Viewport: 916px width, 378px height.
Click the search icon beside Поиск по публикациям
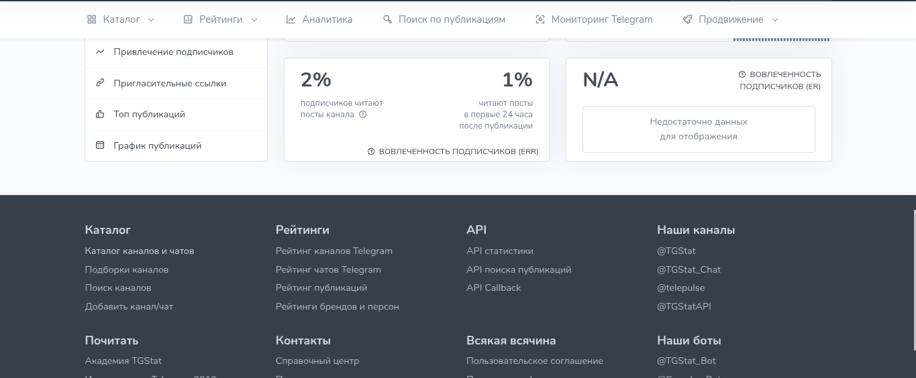[x=387, y=19]
